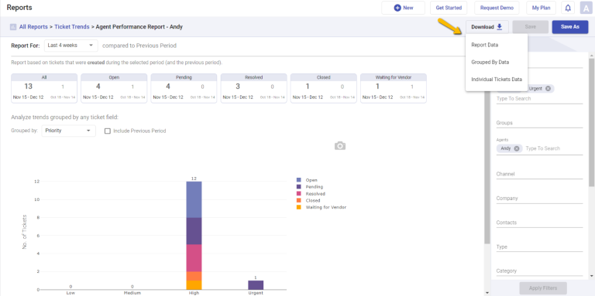Click the Category filter field
595x296 pixels.
539,271
